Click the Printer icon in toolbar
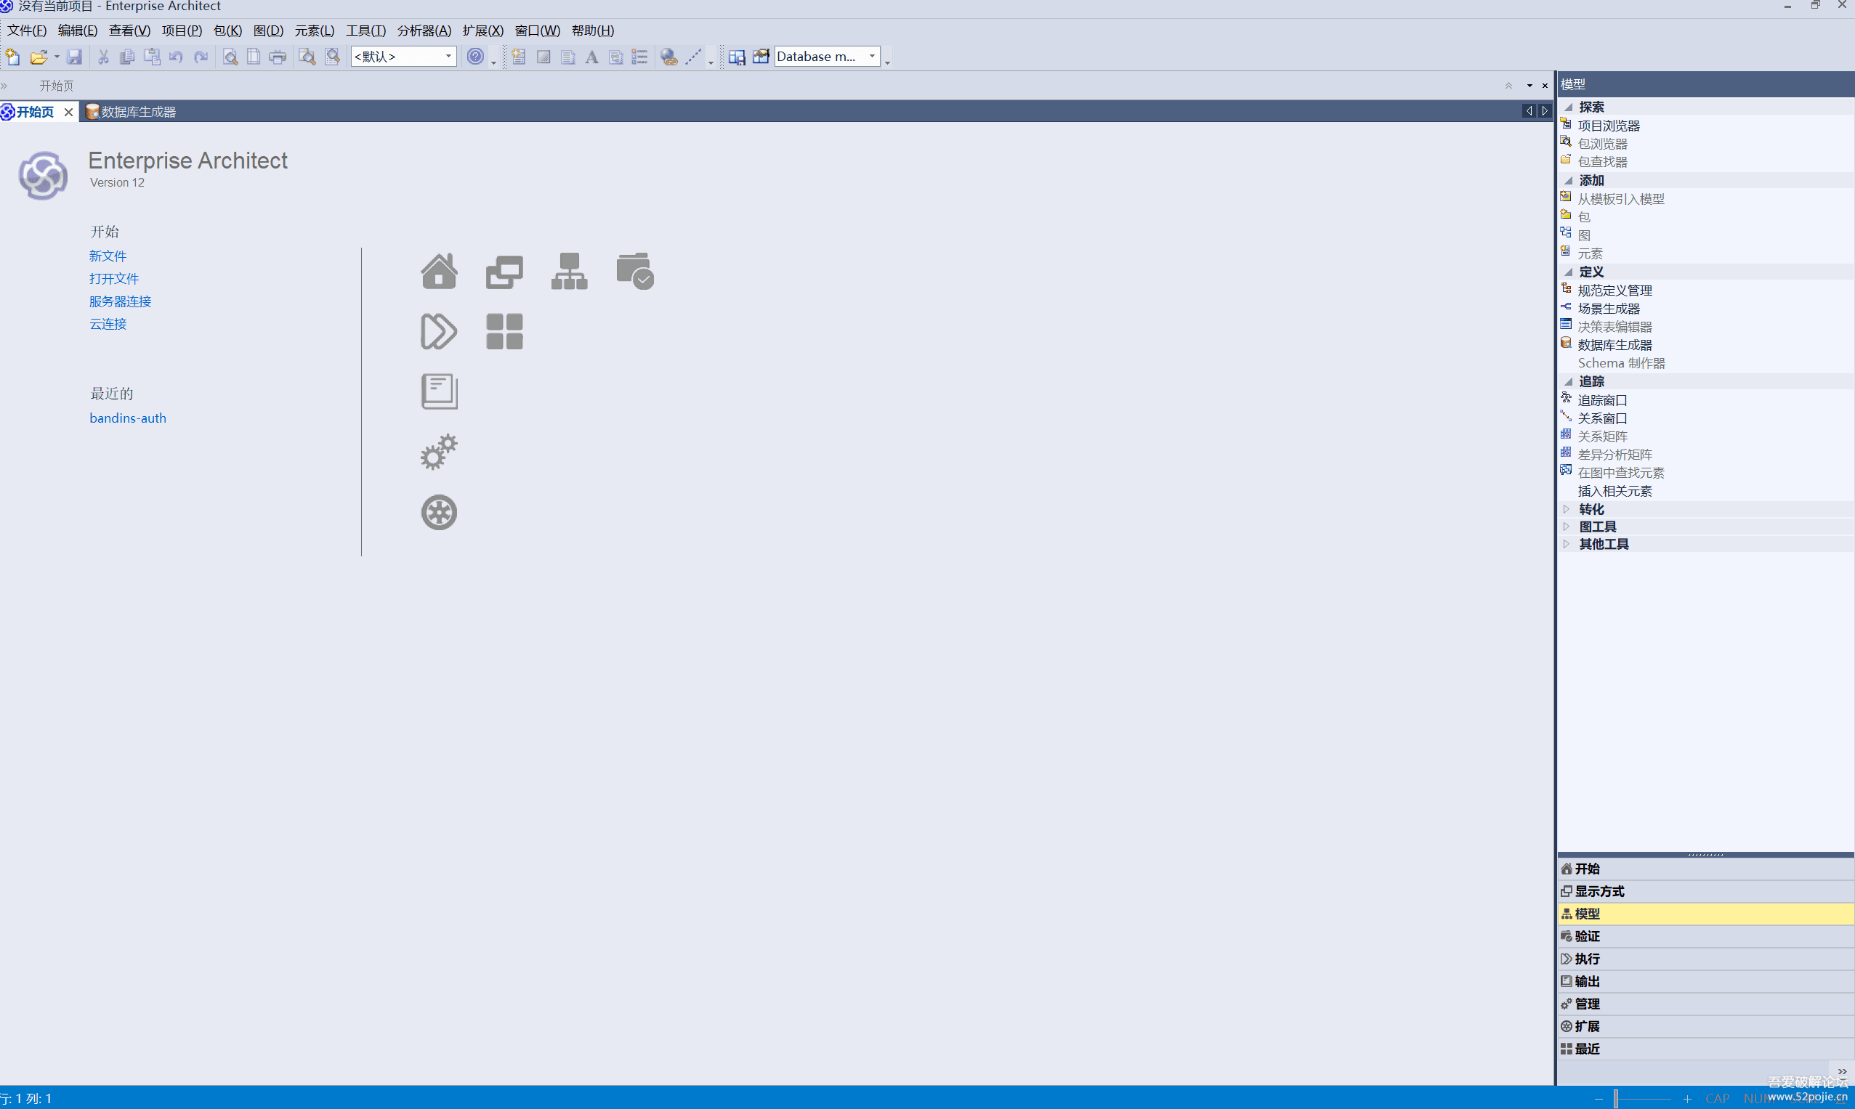The height and width of the screenshot is (1109, 1855). point(278,57)
